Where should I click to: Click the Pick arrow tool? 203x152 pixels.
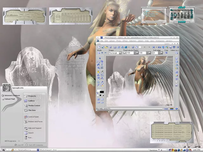point(100,58)
